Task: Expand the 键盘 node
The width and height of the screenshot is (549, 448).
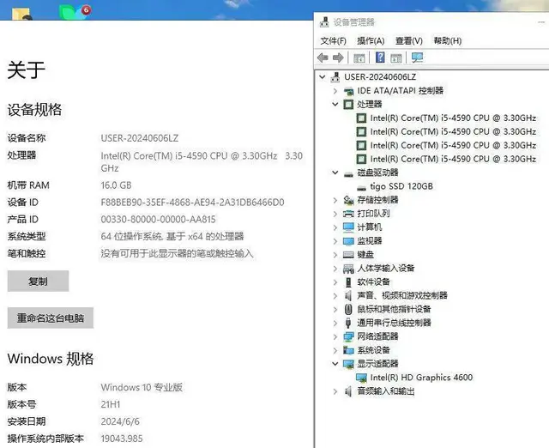Action: click(335, 255)
